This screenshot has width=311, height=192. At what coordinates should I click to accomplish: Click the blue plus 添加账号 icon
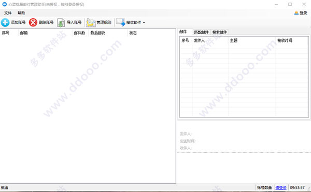pyautogui.click(x=5, y=22)
